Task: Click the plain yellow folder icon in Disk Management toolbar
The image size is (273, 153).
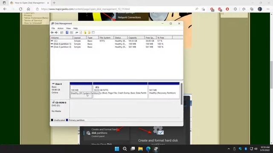Action: [x=89, y=32]
